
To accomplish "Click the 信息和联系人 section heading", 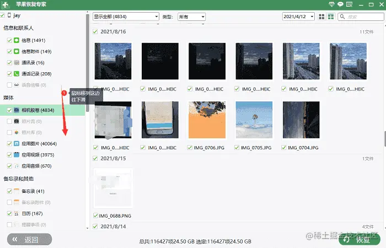I will tap(18, 28).
